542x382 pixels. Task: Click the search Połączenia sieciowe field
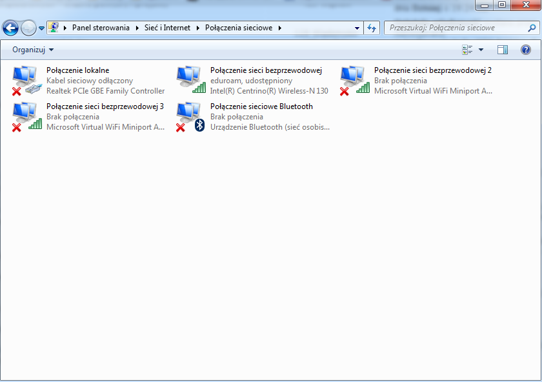455,28
